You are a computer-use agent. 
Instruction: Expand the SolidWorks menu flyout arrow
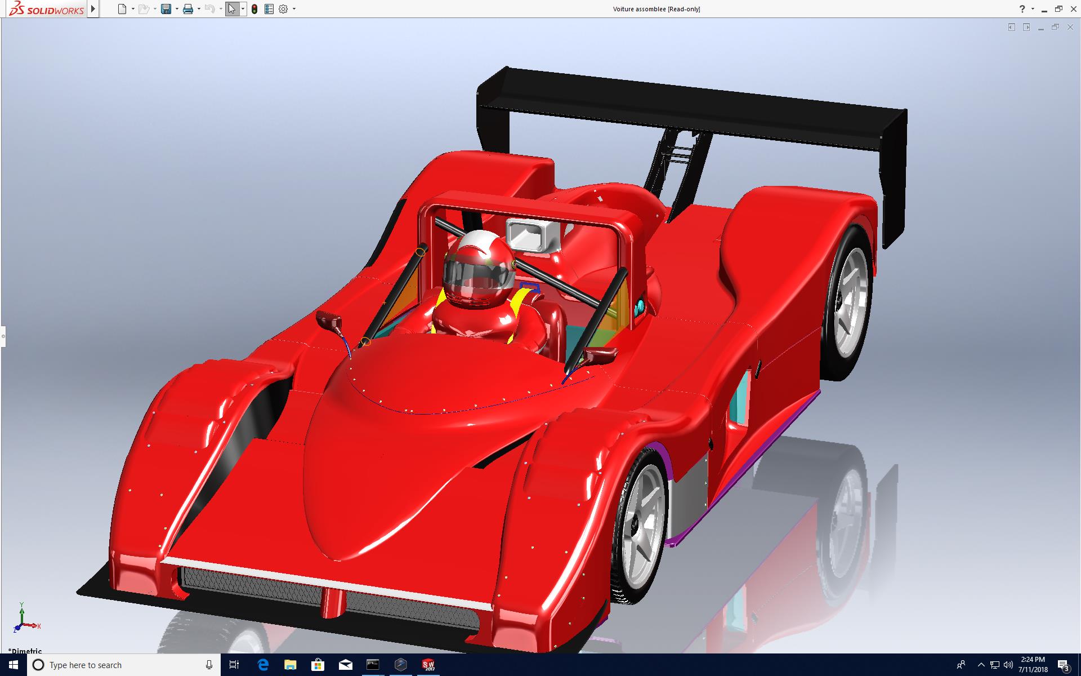tap(93, 9)
